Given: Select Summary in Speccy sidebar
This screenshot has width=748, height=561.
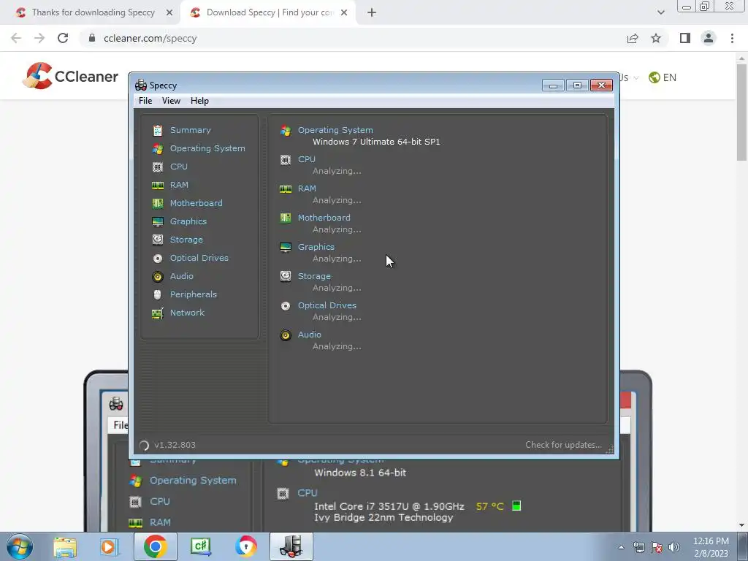Looking at the screenshot, I should tap(191, 130).
